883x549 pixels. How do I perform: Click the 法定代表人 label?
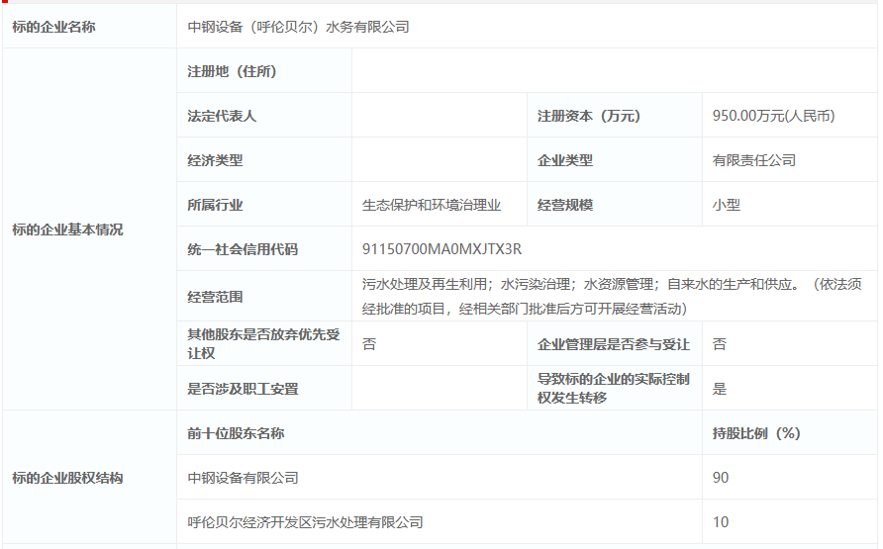[x=222, y=116]
